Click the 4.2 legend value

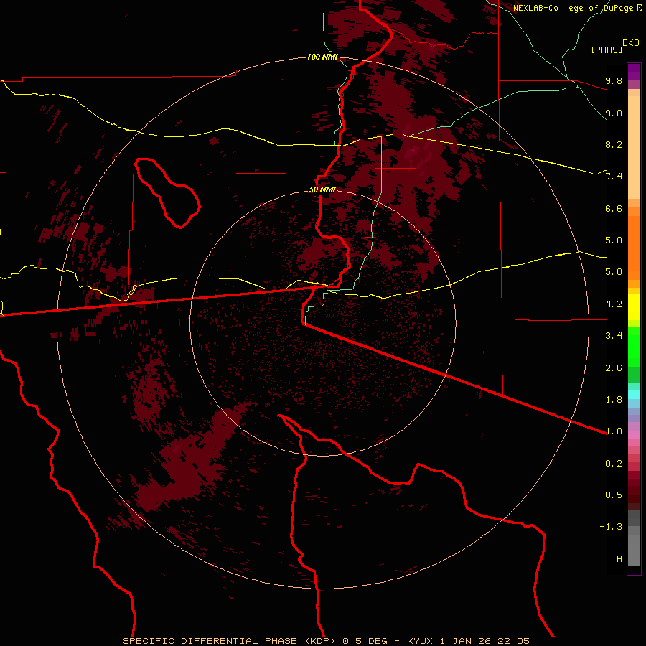click(x=614, y=304)
